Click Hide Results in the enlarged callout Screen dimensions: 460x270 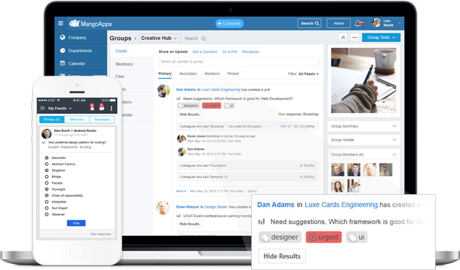tap(282, 256)
